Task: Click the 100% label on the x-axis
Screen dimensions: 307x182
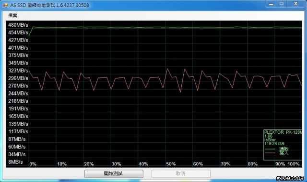Action: 294,164
